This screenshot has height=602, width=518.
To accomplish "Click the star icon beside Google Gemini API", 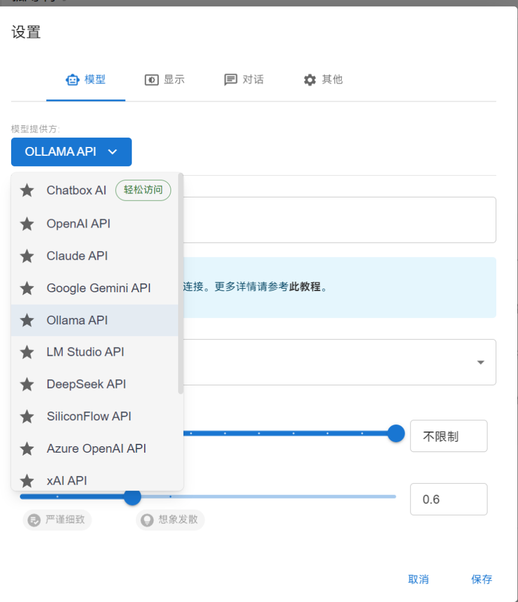I will pos(27,288).
